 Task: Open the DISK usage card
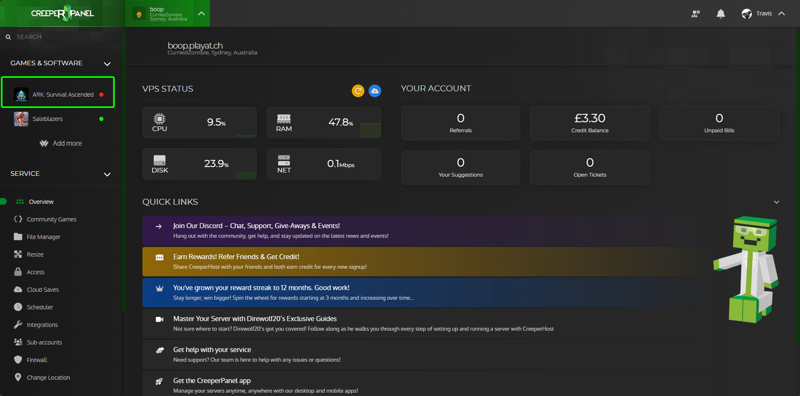[x=199, y=164]
